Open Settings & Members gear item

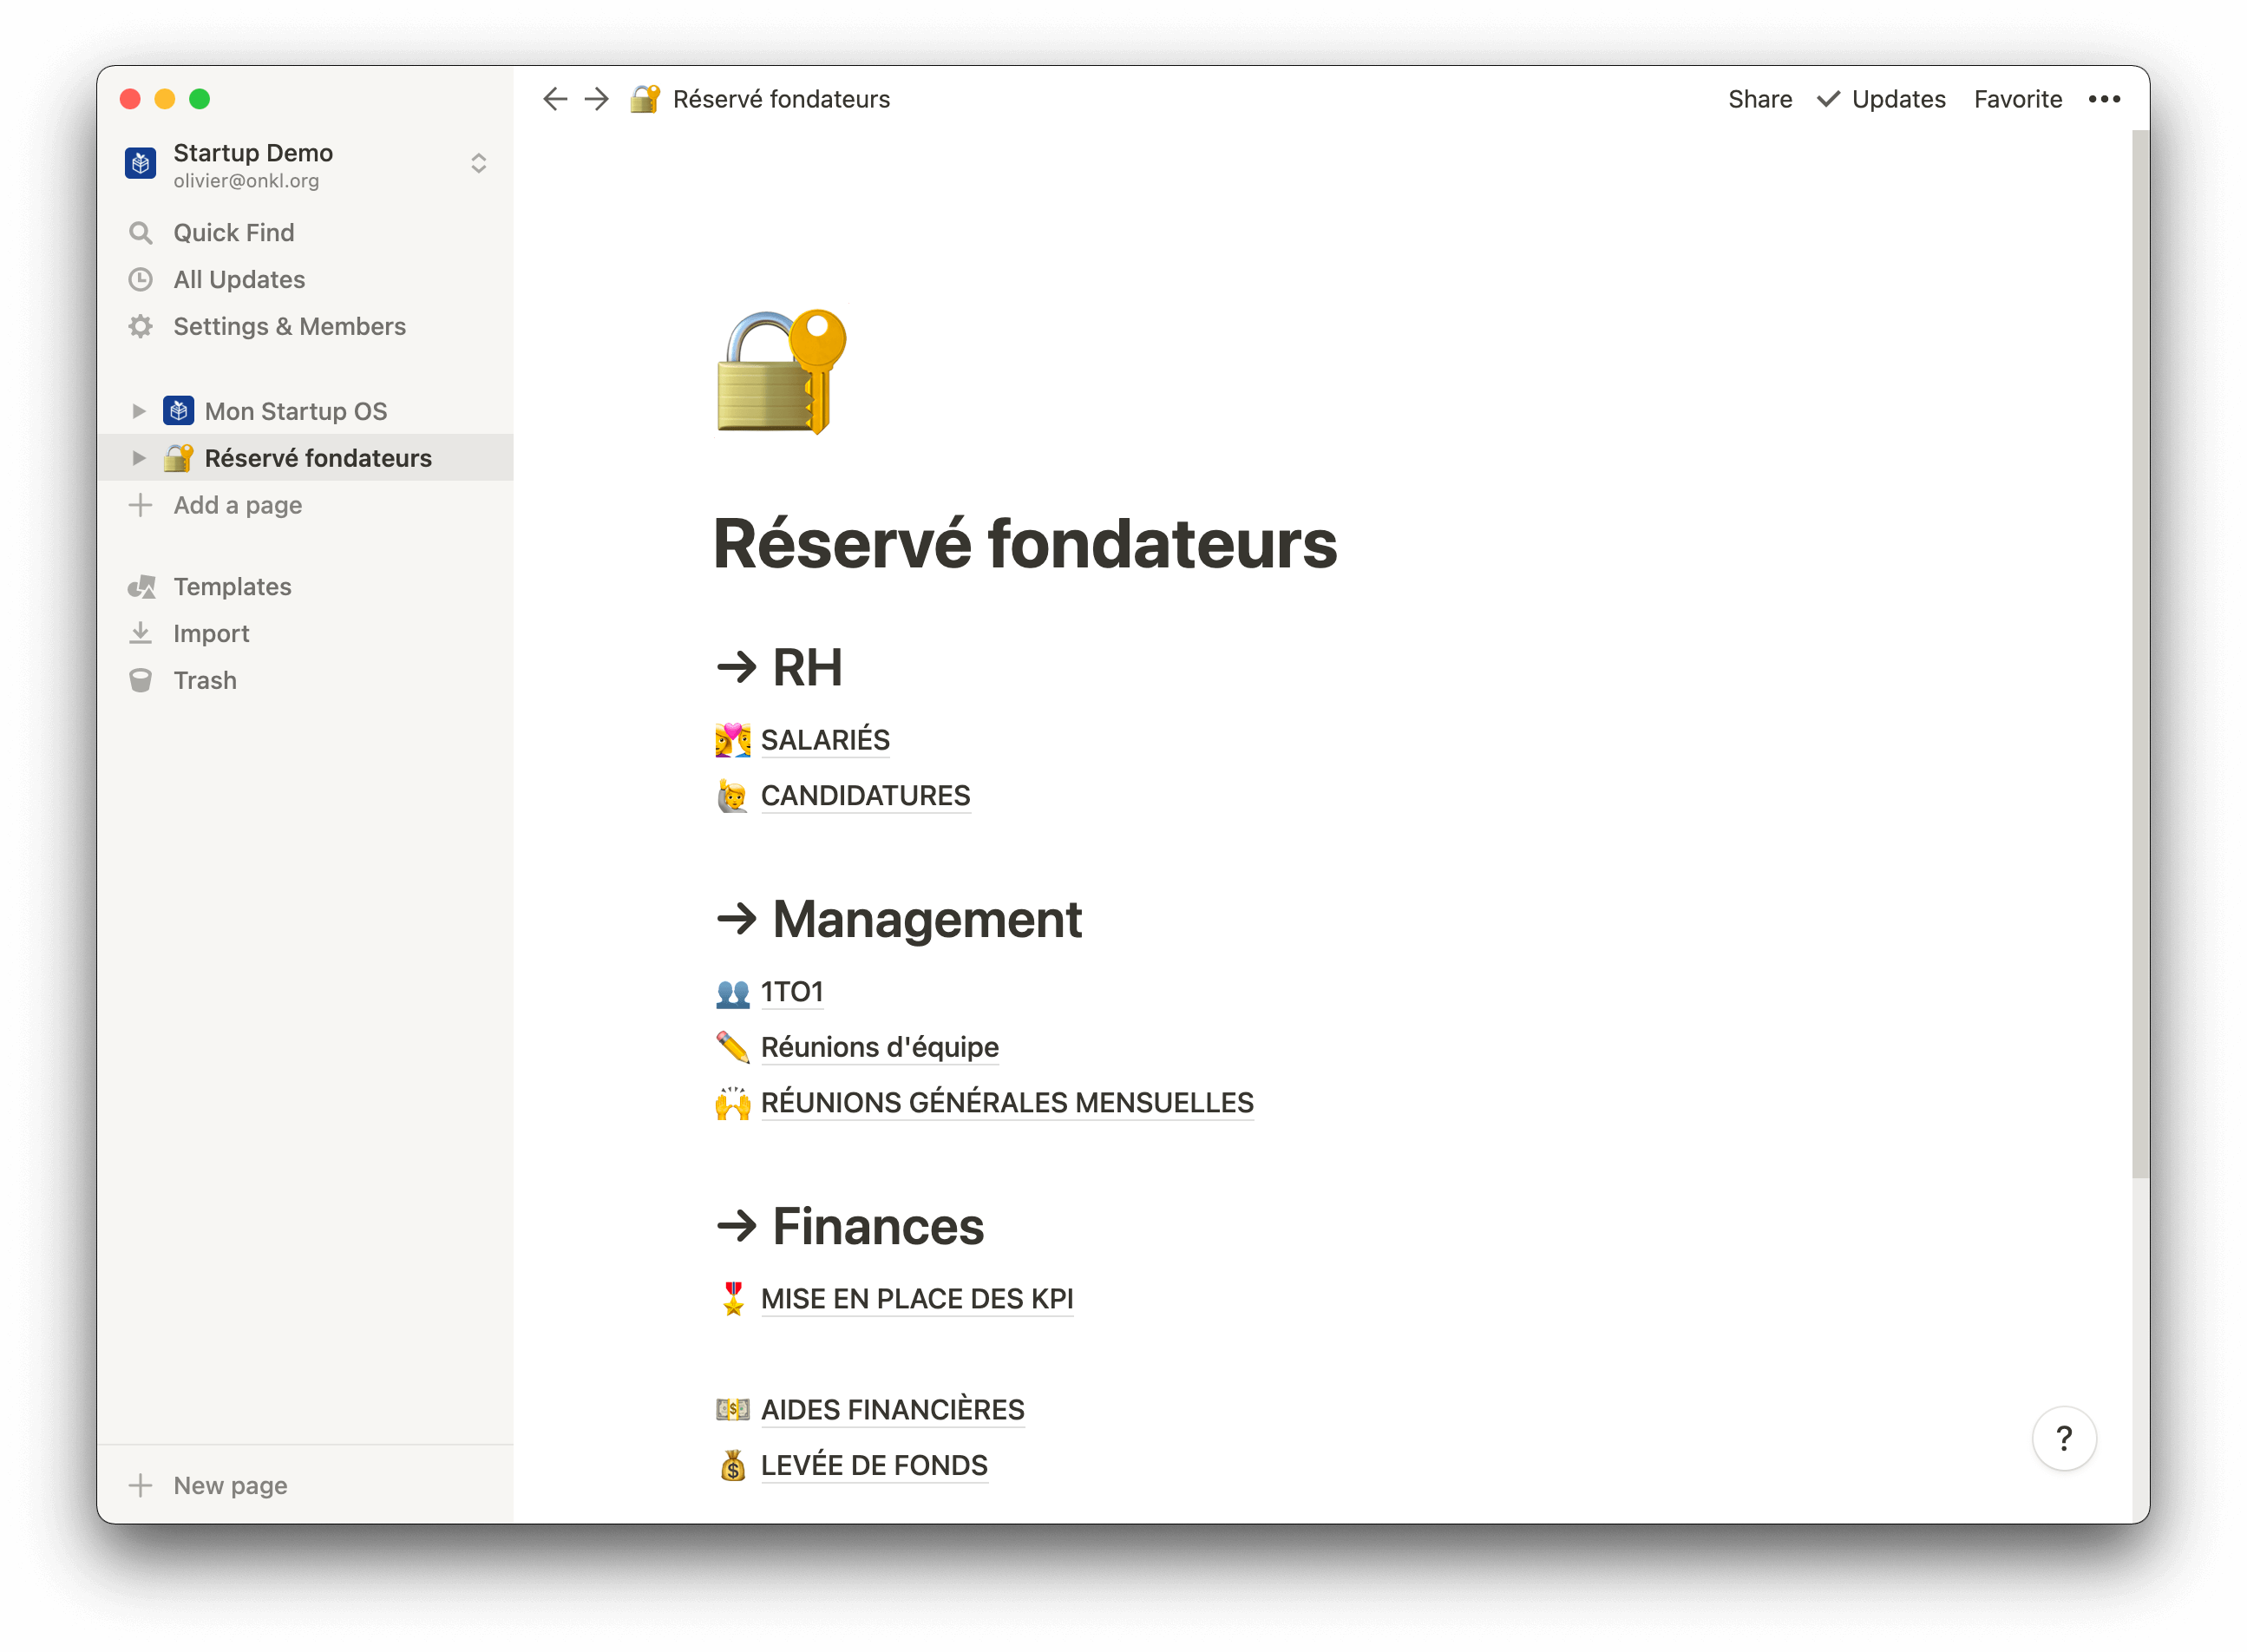pos(288,327)
